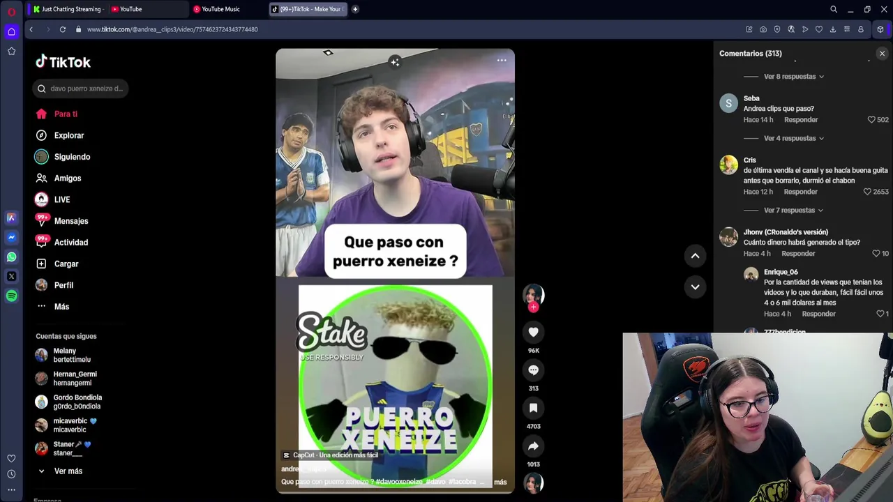
Task: Expand video description with 'más'
Action: pos(500,482)
